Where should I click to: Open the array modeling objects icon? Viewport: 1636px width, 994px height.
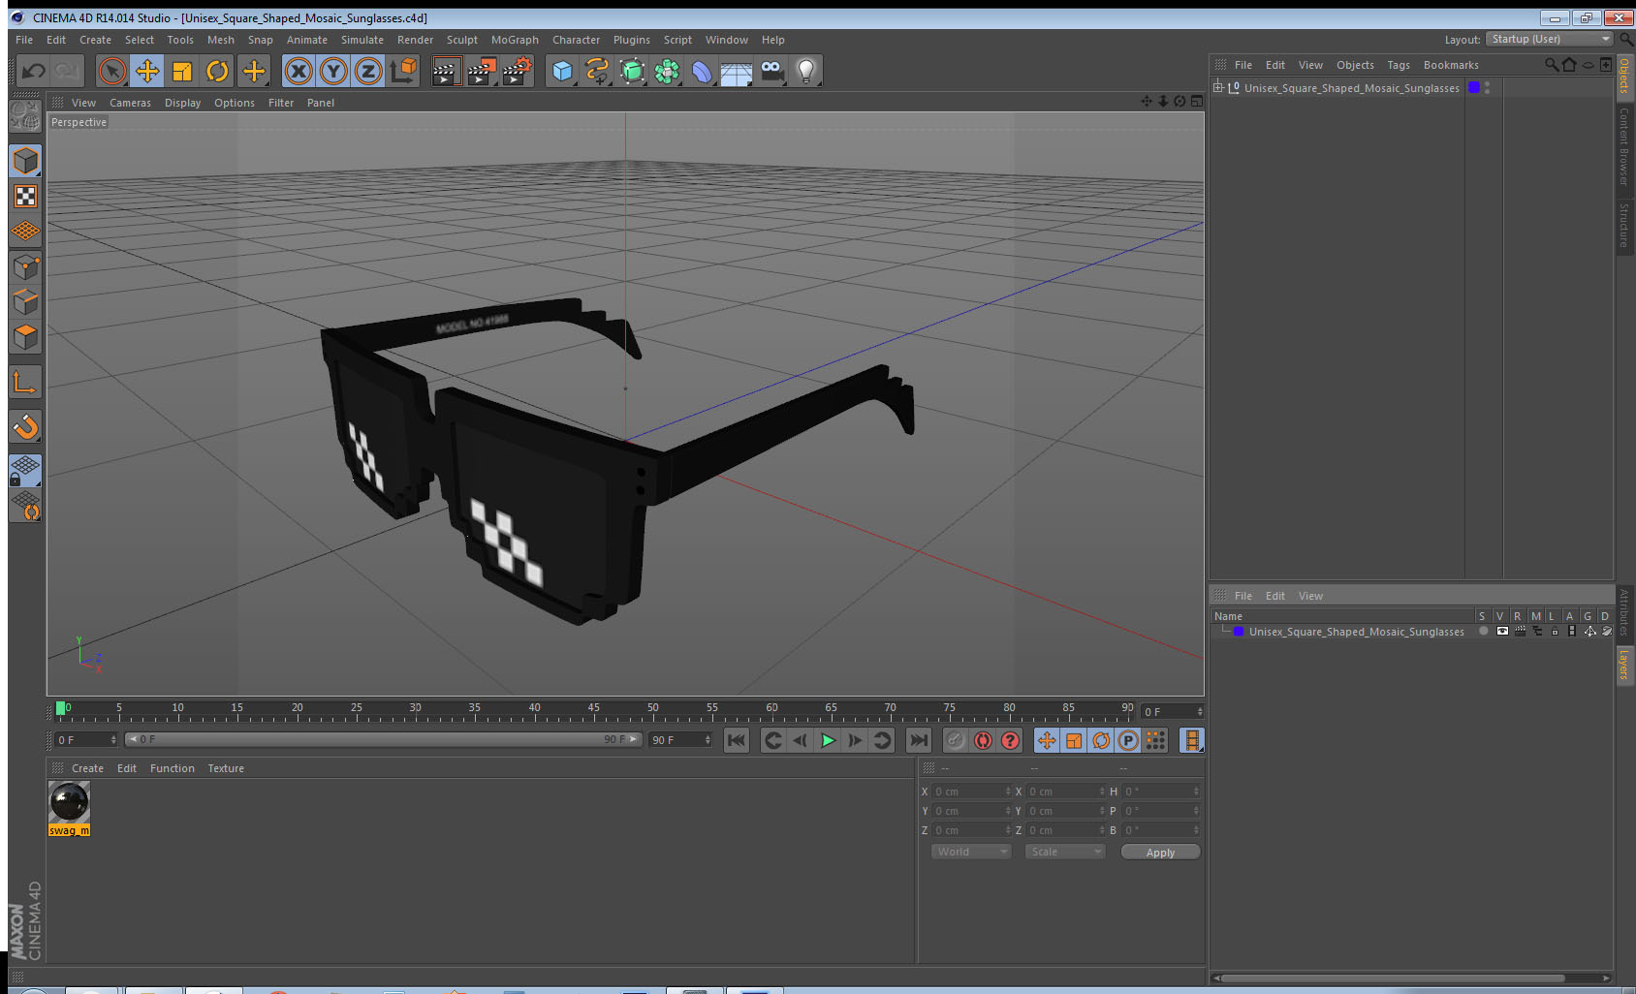[667, 71]
